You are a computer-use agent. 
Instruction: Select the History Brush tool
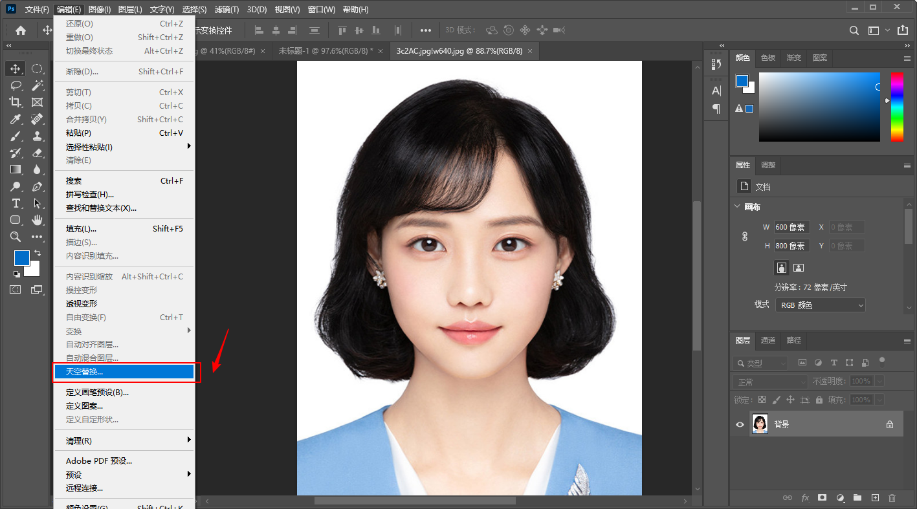coord(16,153)
